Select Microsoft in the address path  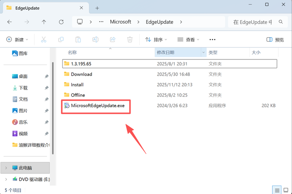[120, 22]
